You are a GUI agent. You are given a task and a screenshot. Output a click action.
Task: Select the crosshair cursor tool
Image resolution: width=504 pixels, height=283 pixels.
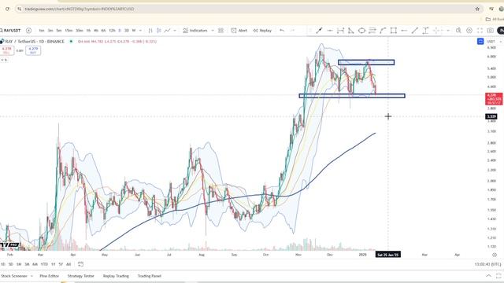click(436, 31)
